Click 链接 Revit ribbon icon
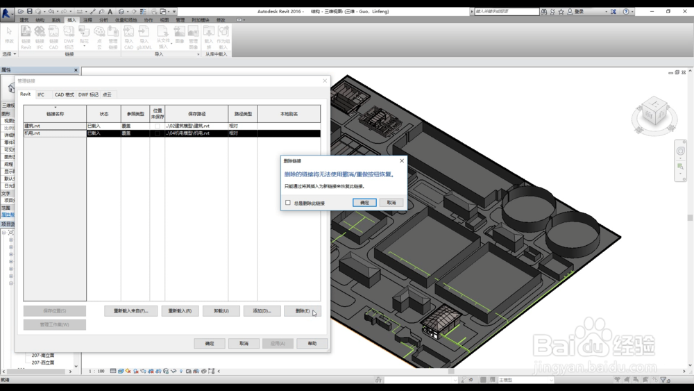Image resolution: width=694 pixels, height=391 pixels. (26, 37)
